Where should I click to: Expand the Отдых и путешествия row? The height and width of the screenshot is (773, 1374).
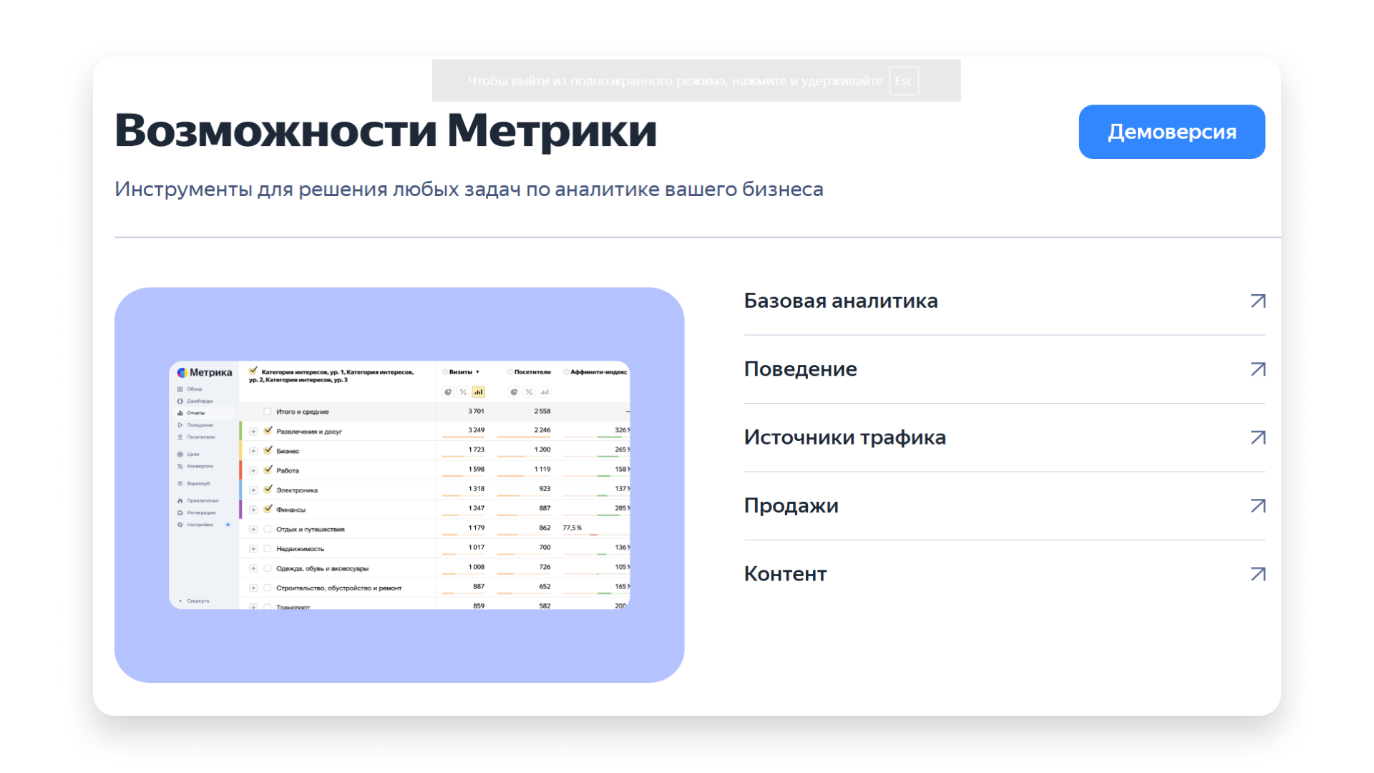253,529
